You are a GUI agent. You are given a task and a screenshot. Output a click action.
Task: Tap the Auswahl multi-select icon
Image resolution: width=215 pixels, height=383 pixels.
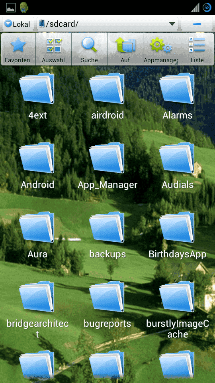click(54, 49)
